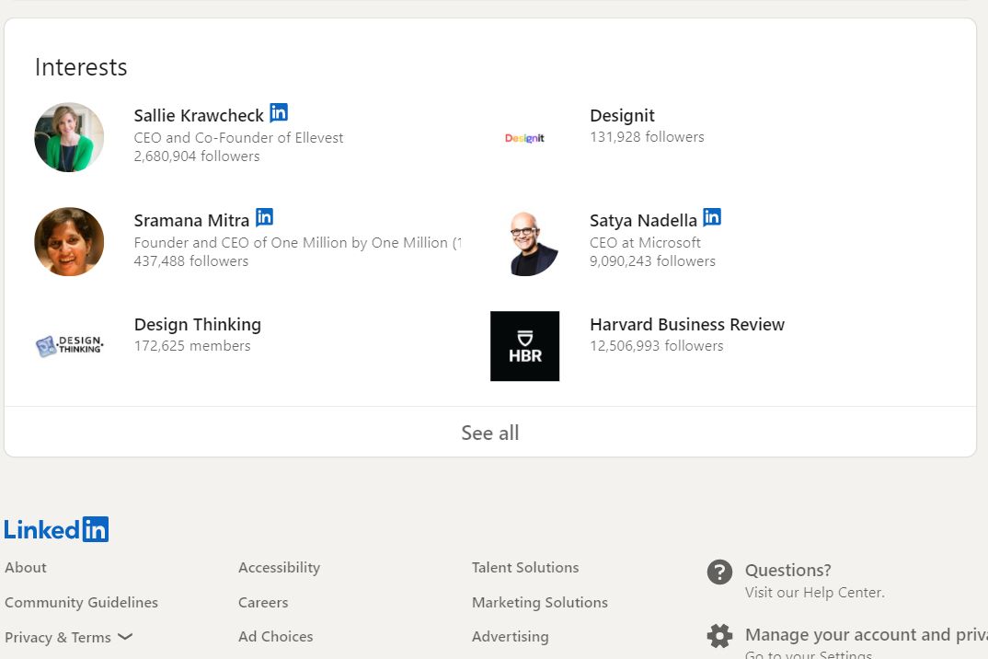Open the Harvard Business Review page link

687,324
